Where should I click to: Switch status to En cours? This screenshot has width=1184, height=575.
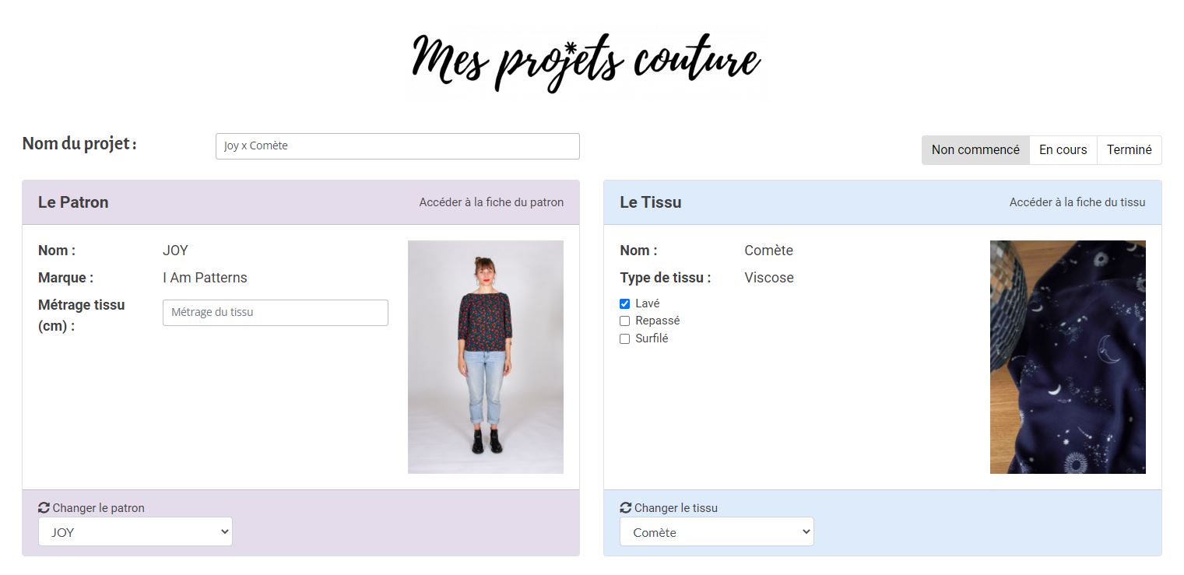[1063, 150]
